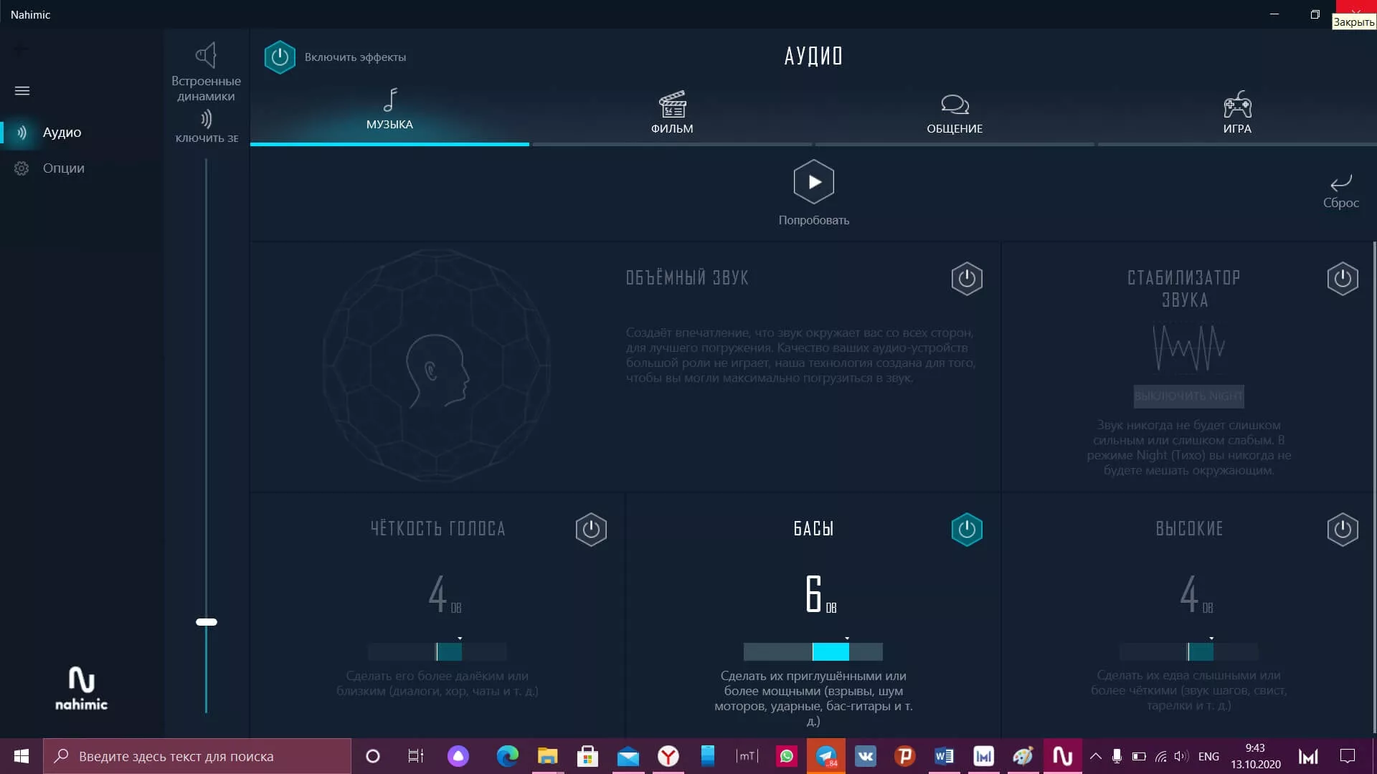
Task: Enable the Стабилизатор звука power toggle
Action: coord(1342,279)
